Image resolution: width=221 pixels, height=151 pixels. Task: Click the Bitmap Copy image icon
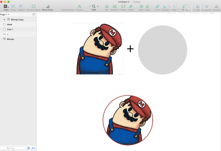click(8, 19)
